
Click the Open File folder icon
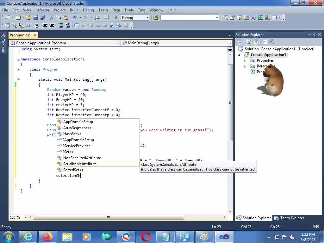click(x=28, y=18)
